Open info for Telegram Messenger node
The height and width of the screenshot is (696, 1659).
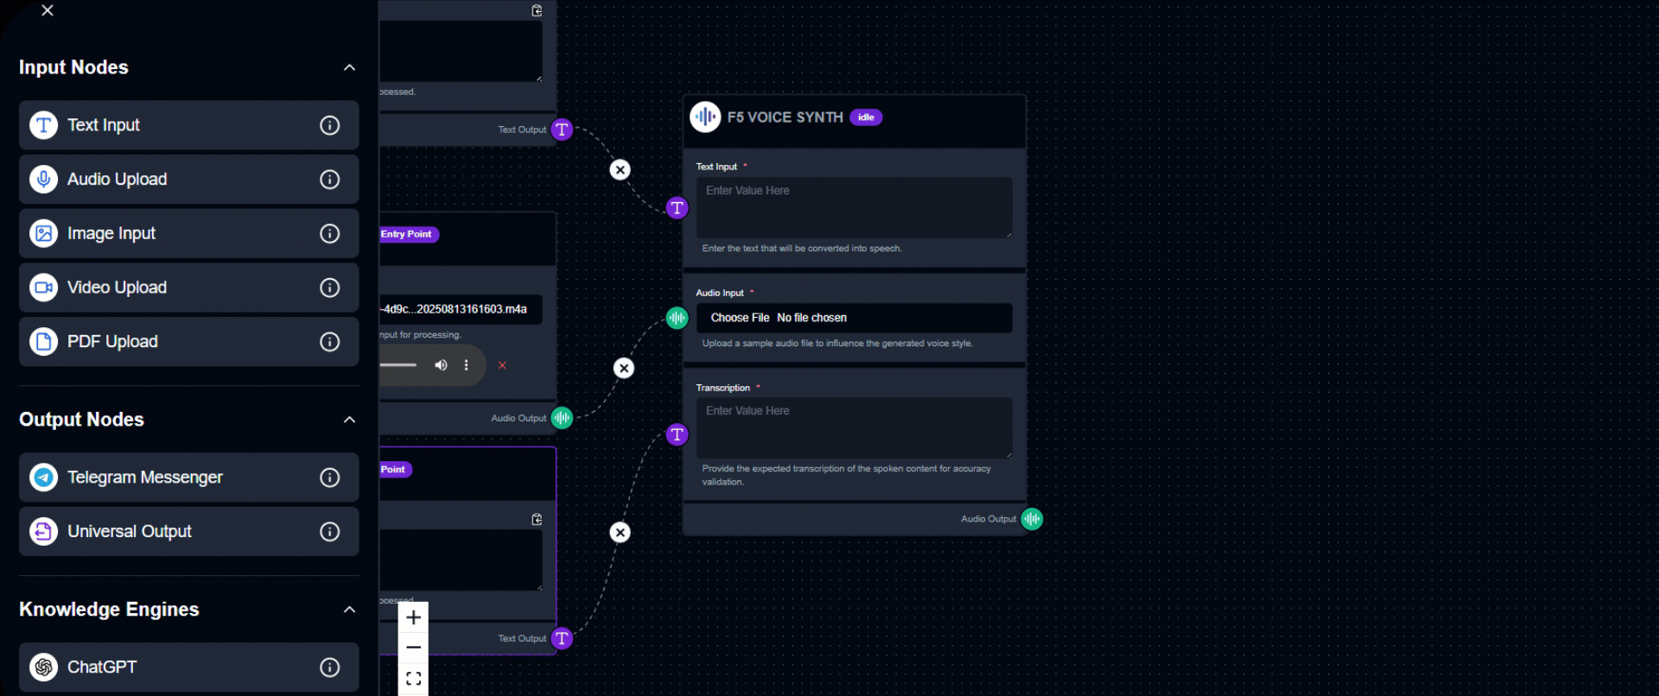[x=329, y=478]
